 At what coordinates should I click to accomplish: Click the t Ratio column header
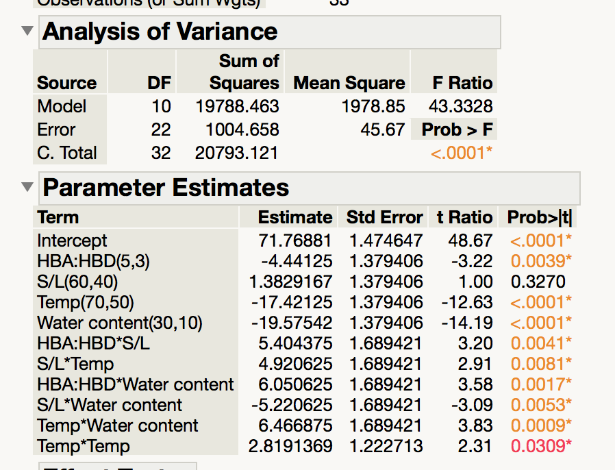[464, 217]
